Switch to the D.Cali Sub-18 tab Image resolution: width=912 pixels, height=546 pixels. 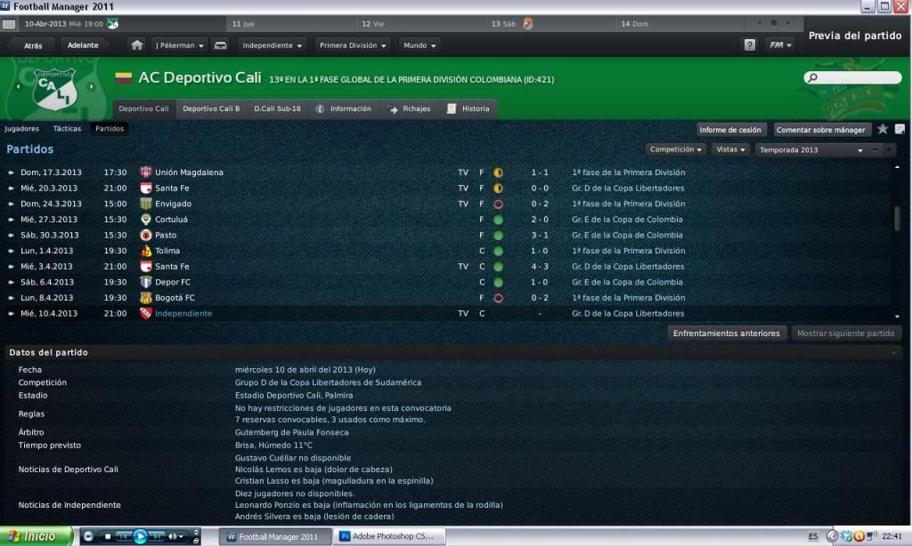(278, 108)
